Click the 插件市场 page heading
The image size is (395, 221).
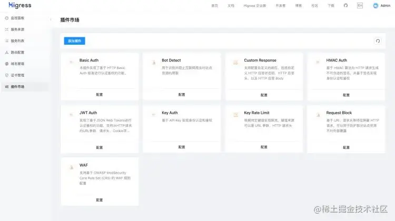70,20
